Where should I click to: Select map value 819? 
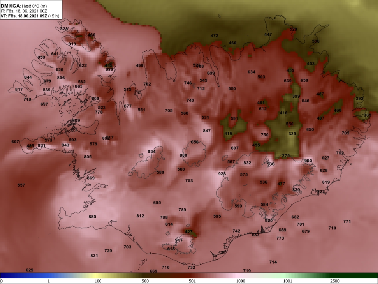[x=326, y=182]
